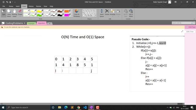
Task: Select the thick brown marker pen
Action: click(x=61, y=11)
